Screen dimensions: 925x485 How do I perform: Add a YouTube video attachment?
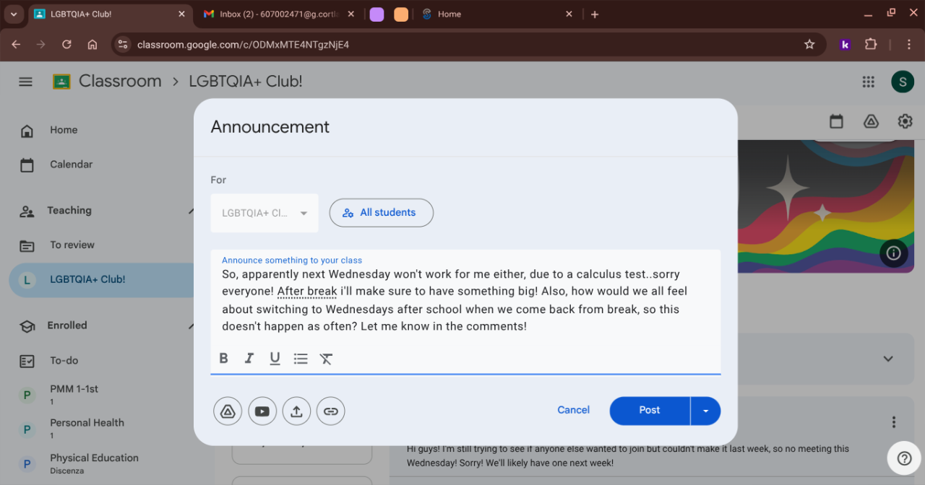click(262, 411)
